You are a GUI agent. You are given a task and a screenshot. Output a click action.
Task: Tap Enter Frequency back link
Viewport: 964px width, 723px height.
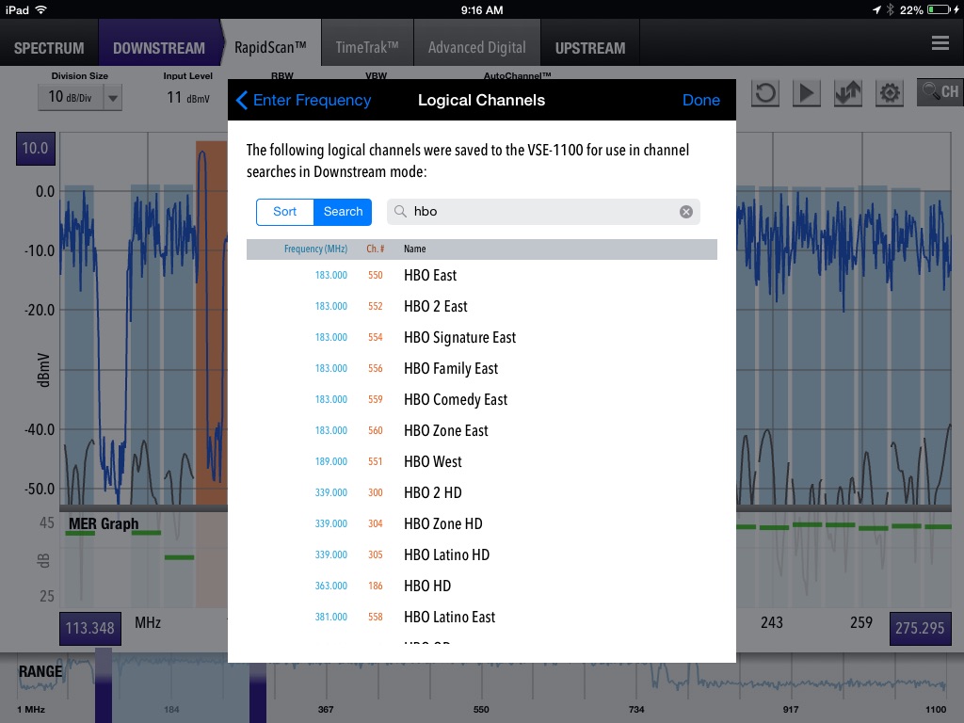(x=312, y=100)
